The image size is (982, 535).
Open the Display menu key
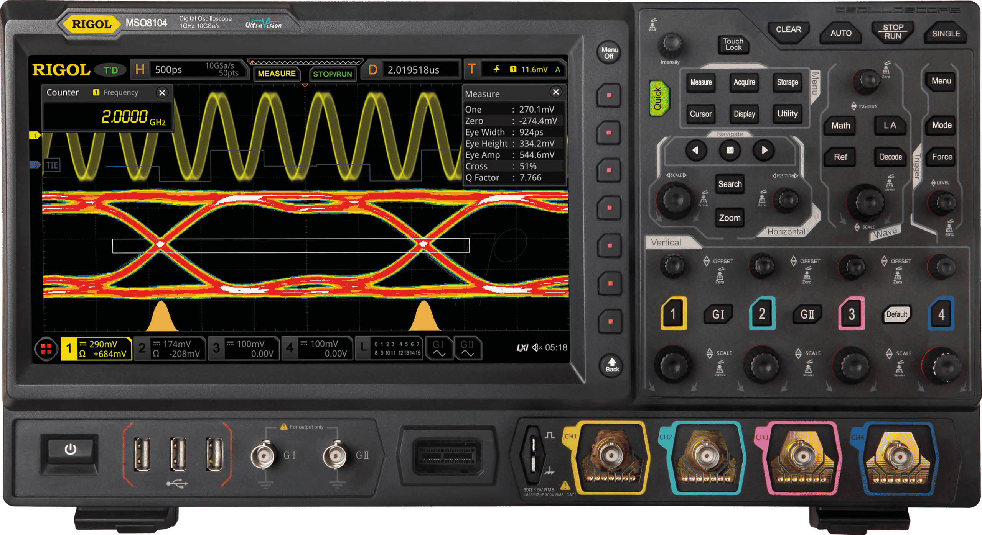pos(744,114)
